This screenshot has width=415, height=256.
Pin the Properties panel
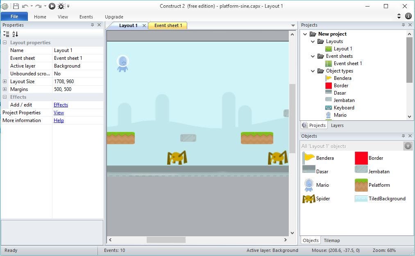93,25
